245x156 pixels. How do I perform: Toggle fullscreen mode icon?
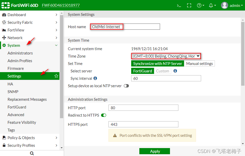189,5
